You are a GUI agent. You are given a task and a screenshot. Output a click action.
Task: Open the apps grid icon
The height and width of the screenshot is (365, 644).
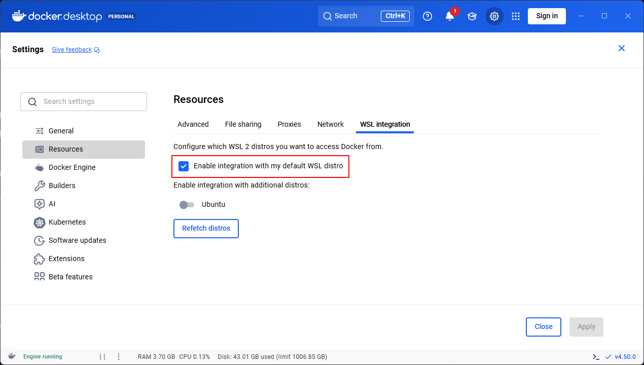(516, 16)
